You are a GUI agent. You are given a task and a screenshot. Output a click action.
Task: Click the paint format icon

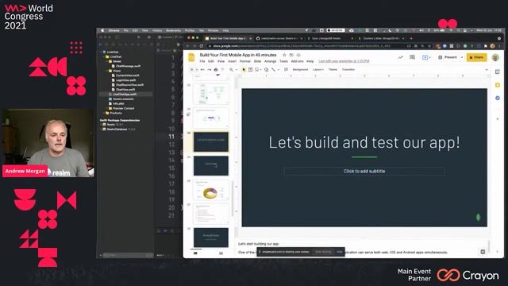pyautogui.click(x=222, y=69)
